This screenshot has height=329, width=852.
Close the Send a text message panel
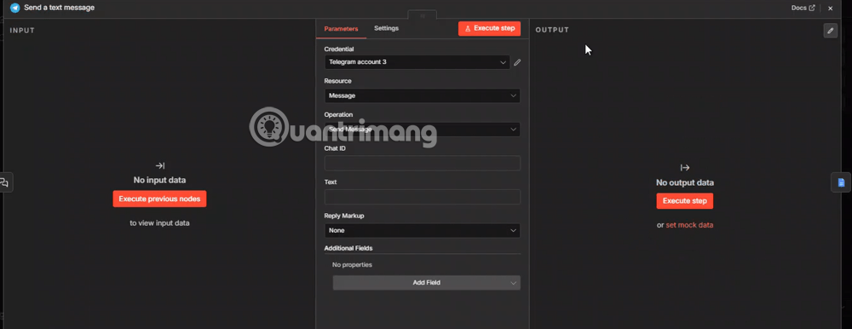click(830, 9)
